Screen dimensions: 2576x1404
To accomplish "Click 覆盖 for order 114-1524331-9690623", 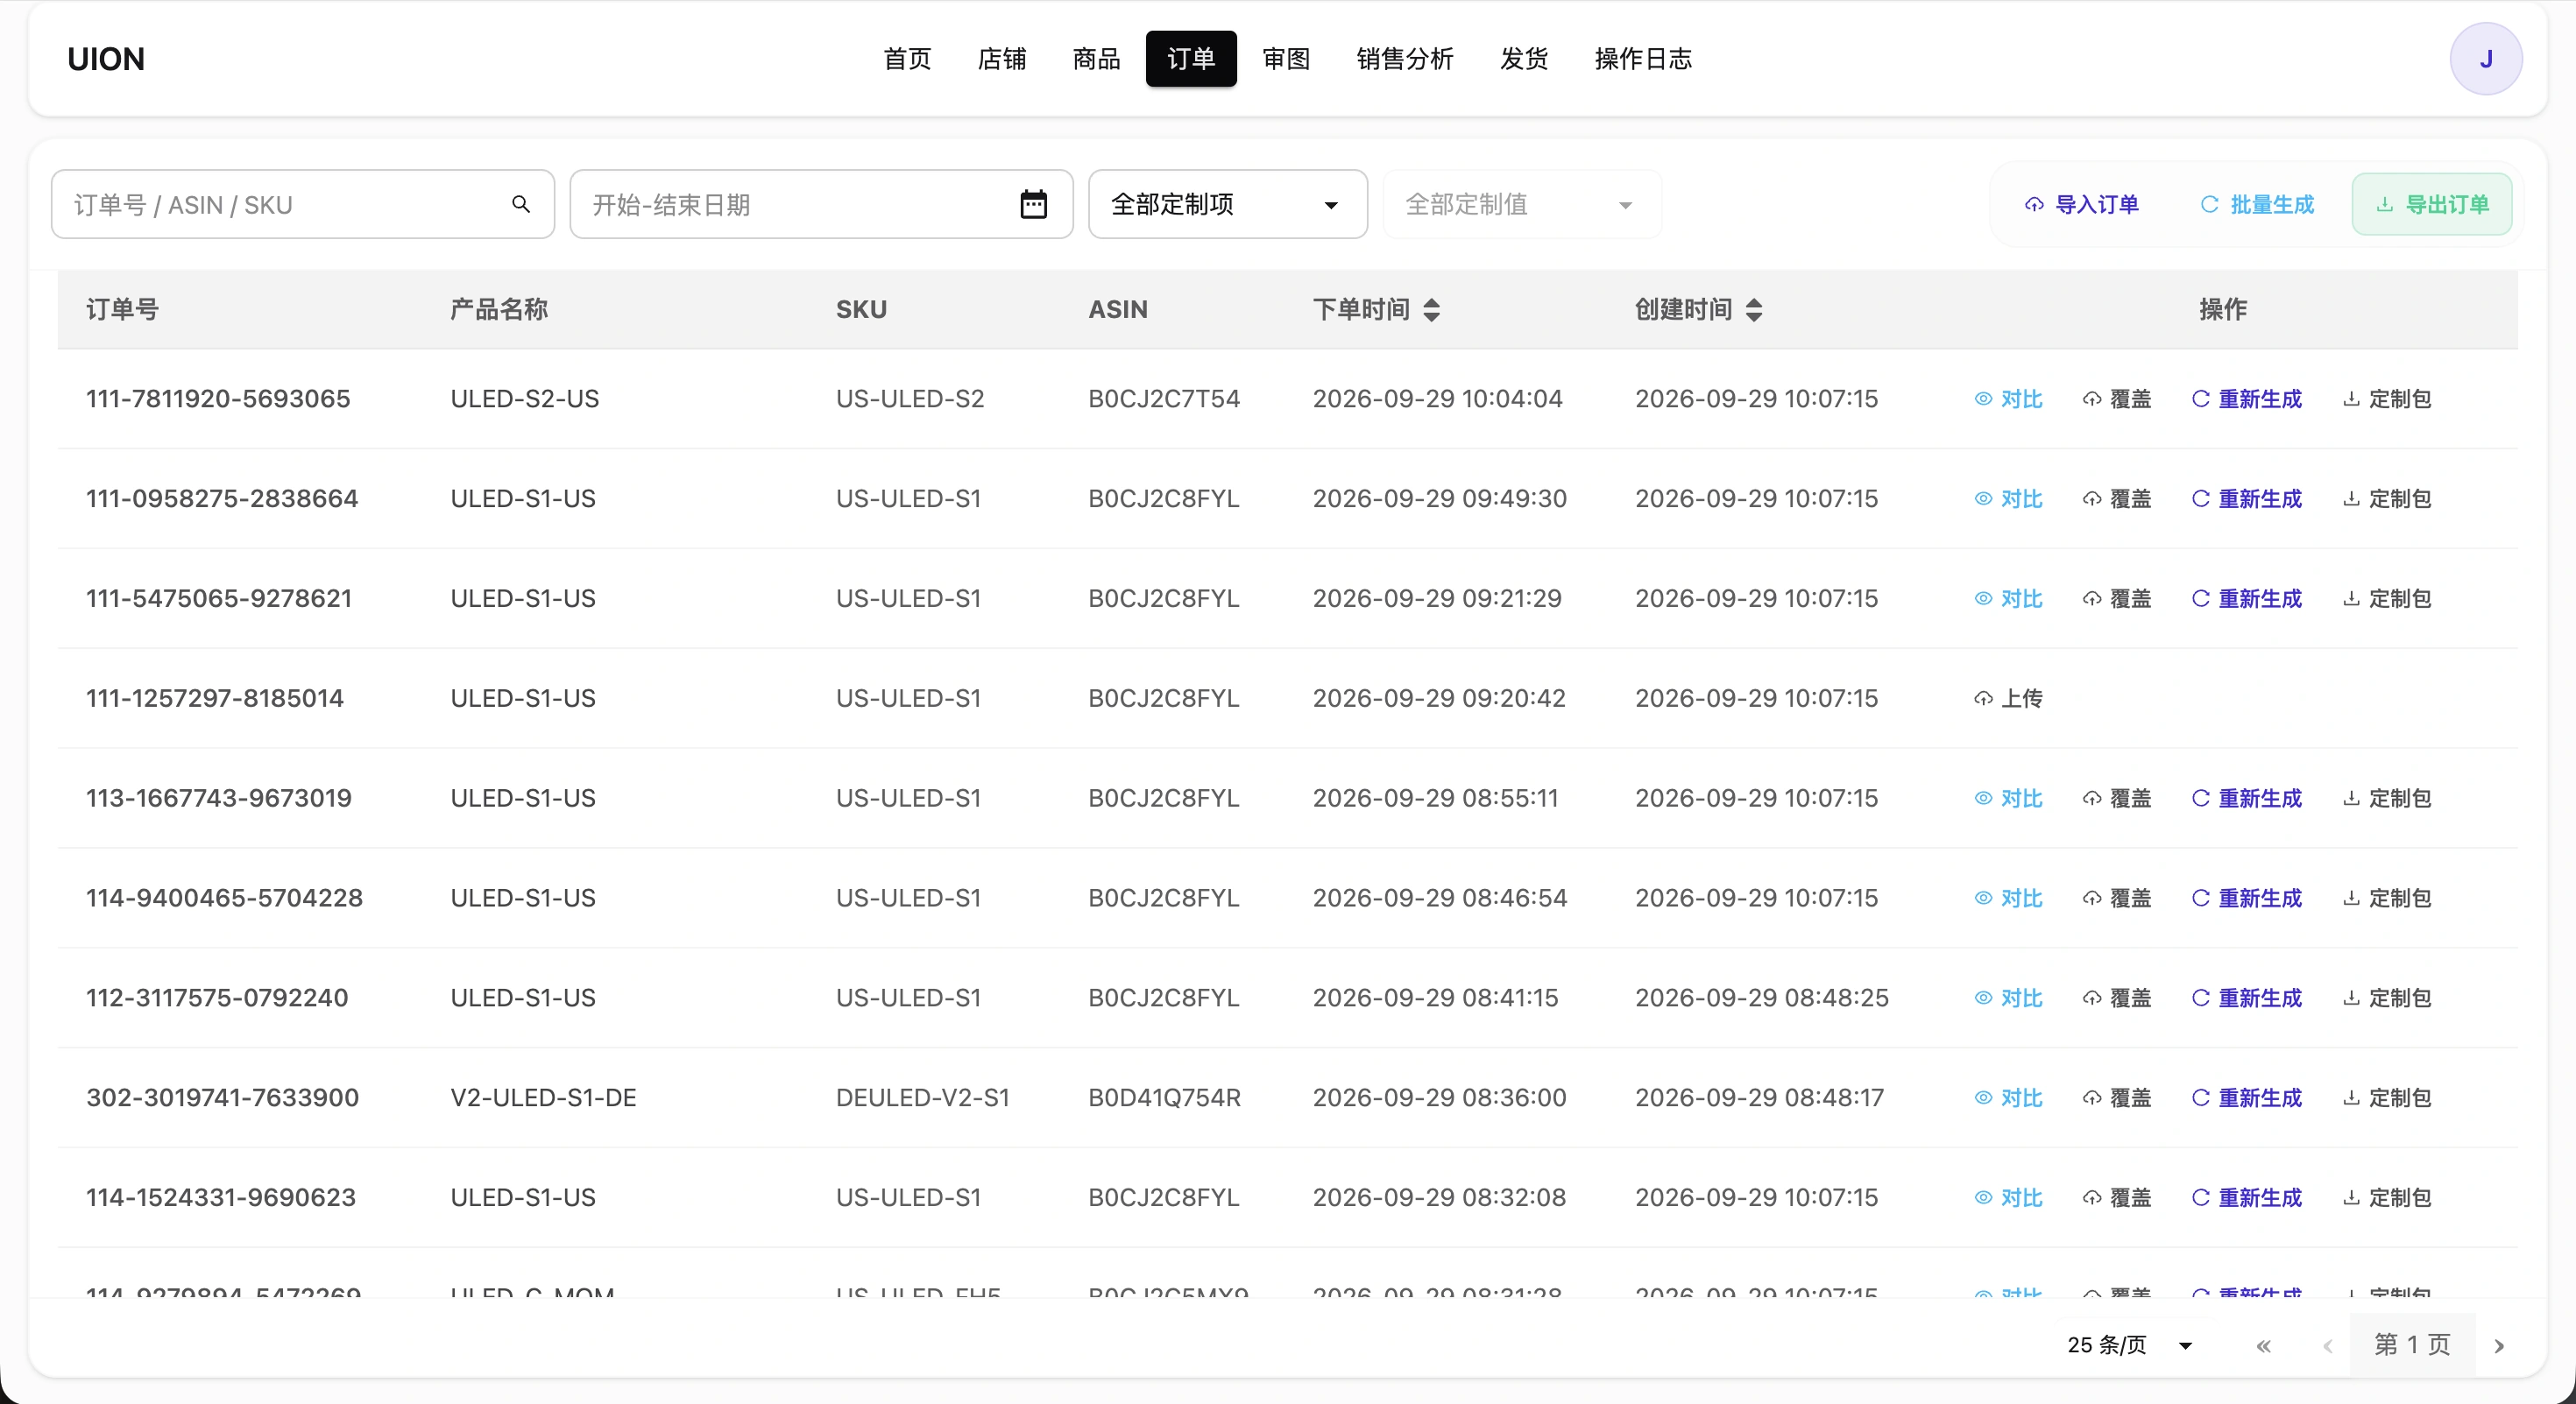I will [2117, 1198].
